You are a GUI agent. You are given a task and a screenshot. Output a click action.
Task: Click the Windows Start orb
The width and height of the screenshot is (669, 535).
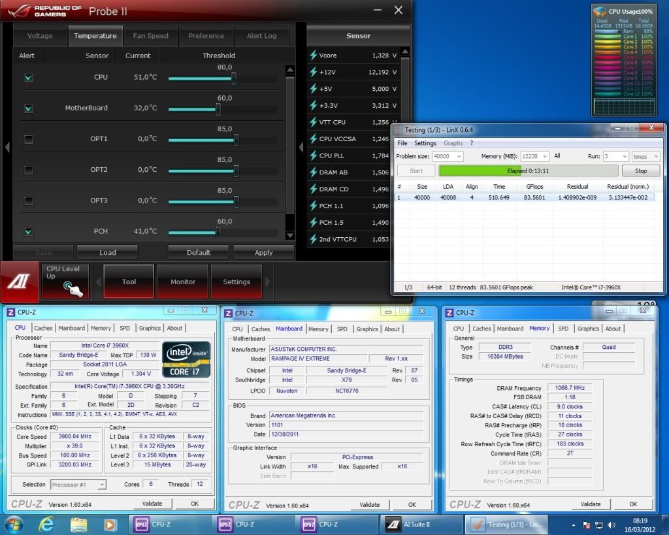[14, 524]
